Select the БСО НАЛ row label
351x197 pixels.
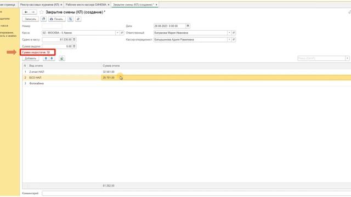[35, 78]
